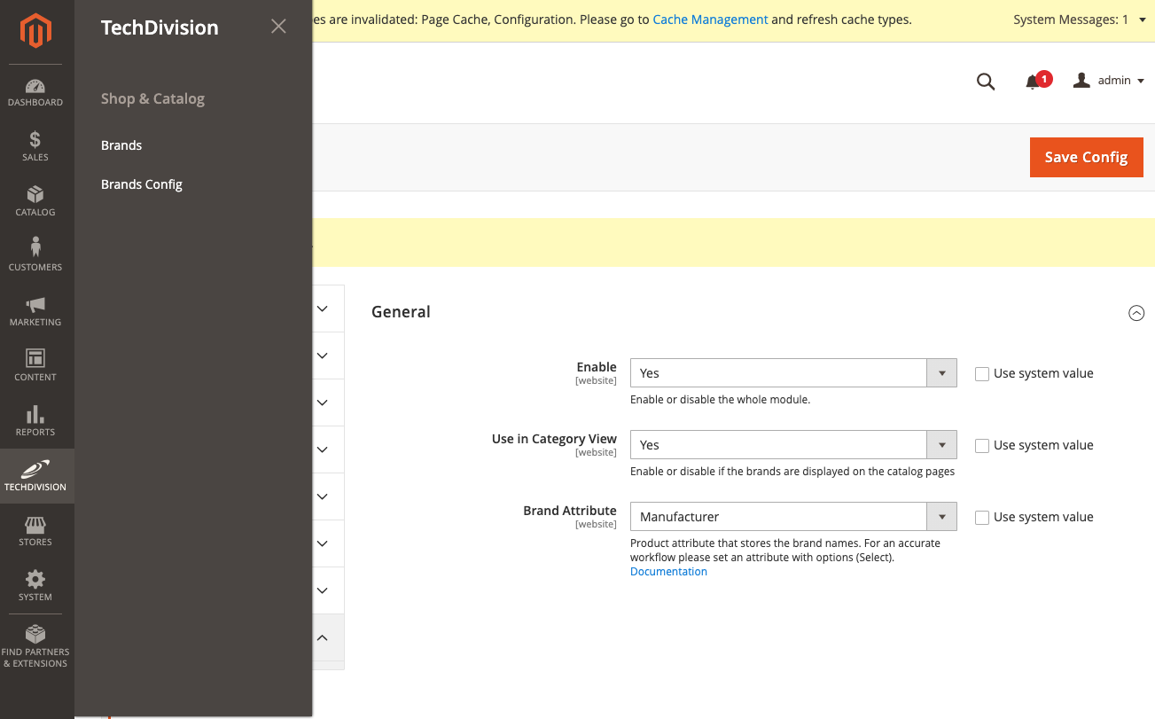Follow the Cache Management link

tap(710, 20)
